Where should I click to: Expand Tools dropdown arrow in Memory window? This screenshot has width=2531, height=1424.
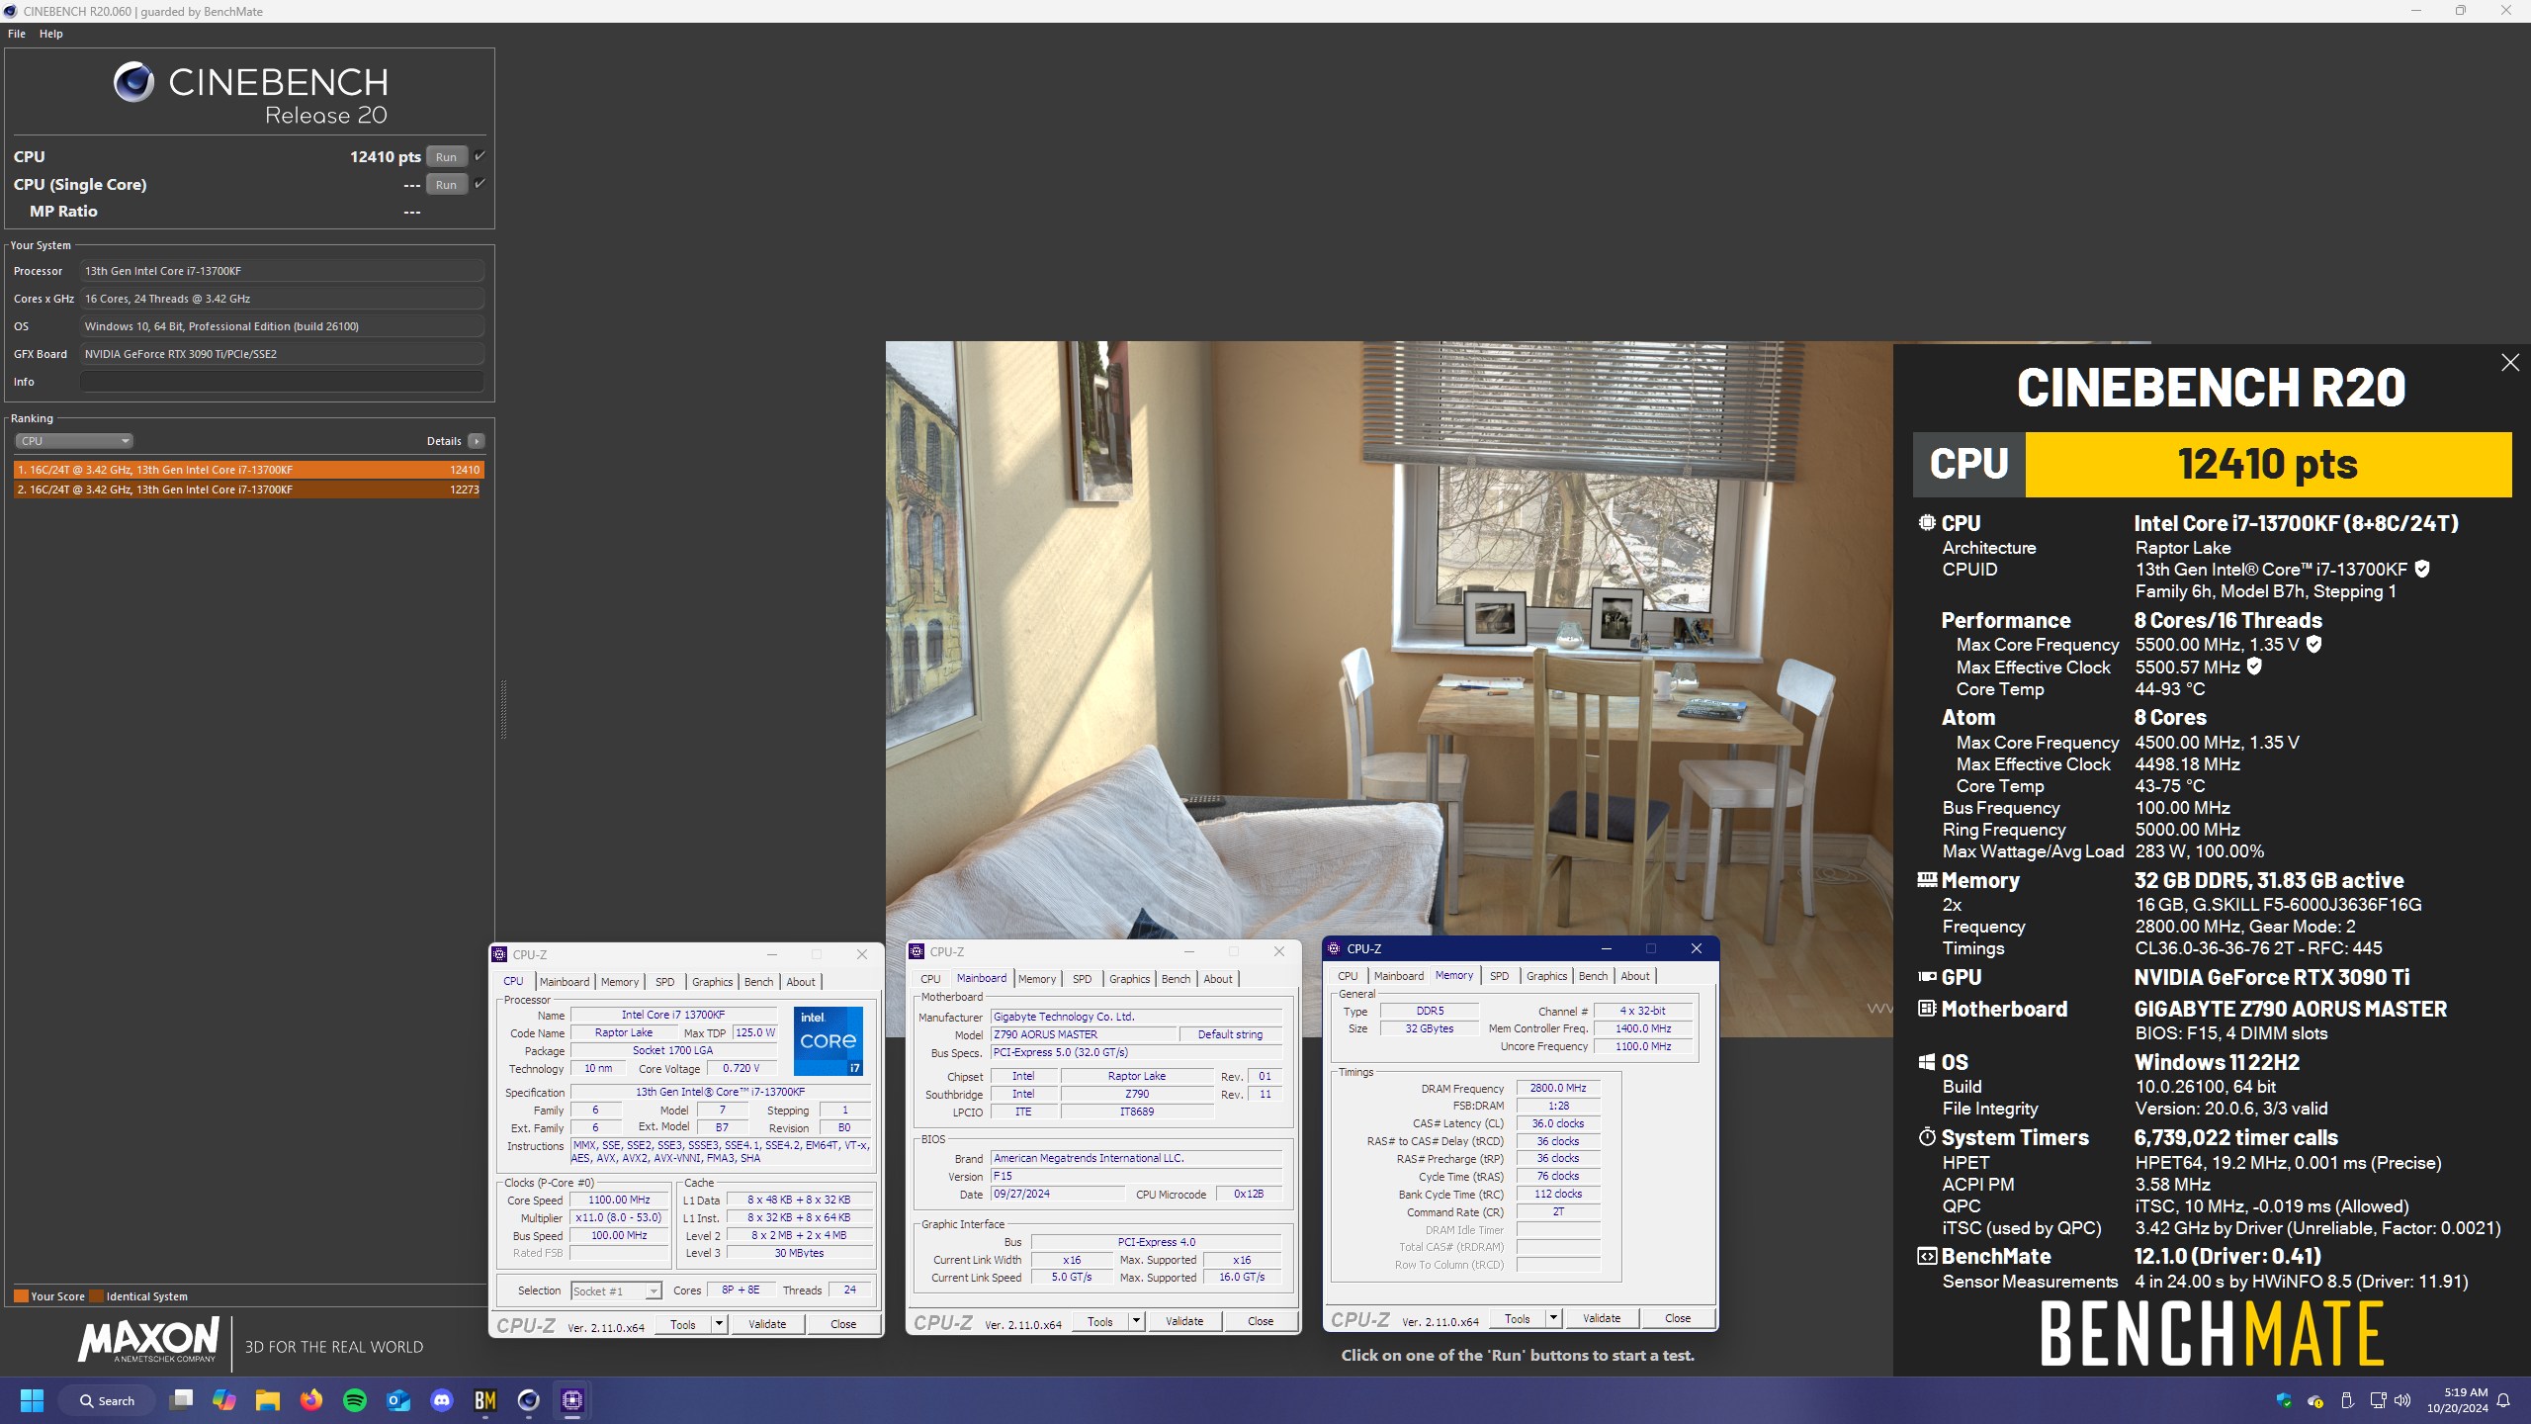(1553, 1318)
